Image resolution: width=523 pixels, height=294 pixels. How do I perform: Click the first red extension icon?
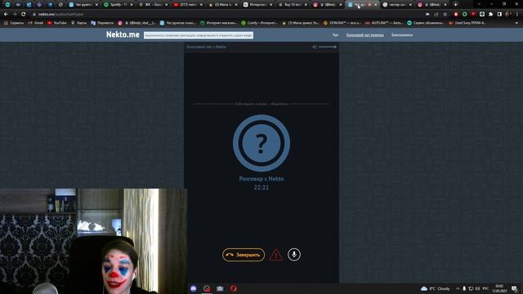click(456, 15)
